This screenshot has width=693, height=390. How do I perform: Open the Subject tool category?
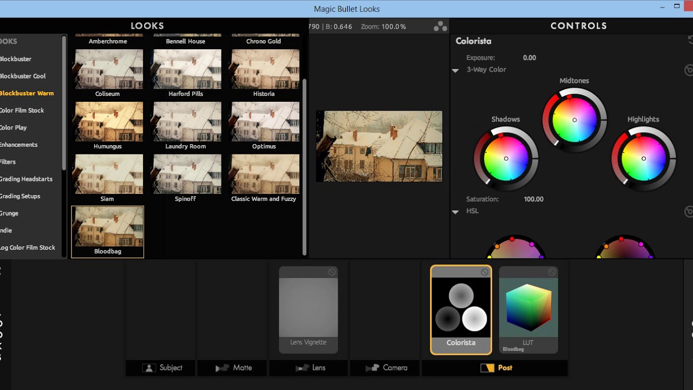coord(160,368)
